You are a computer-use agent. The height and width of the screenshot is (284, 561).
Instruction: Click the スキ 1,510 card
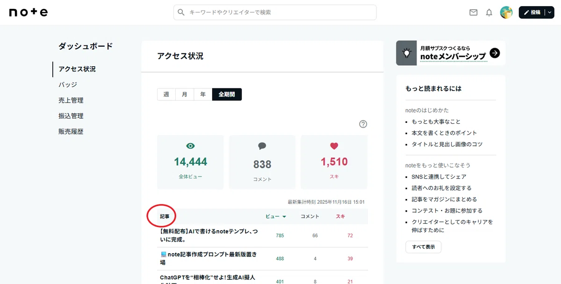click(x=334, y=162)
